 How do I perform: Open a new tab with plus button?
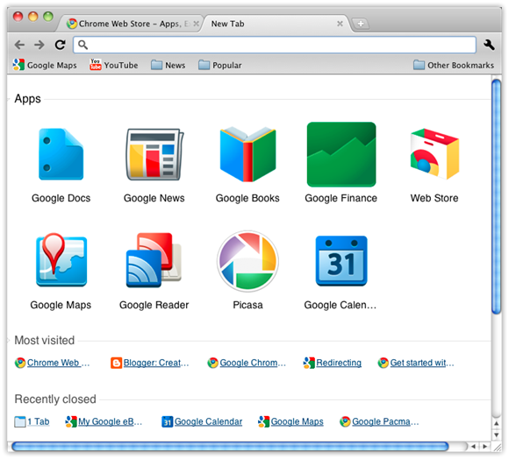coord(361,24)
